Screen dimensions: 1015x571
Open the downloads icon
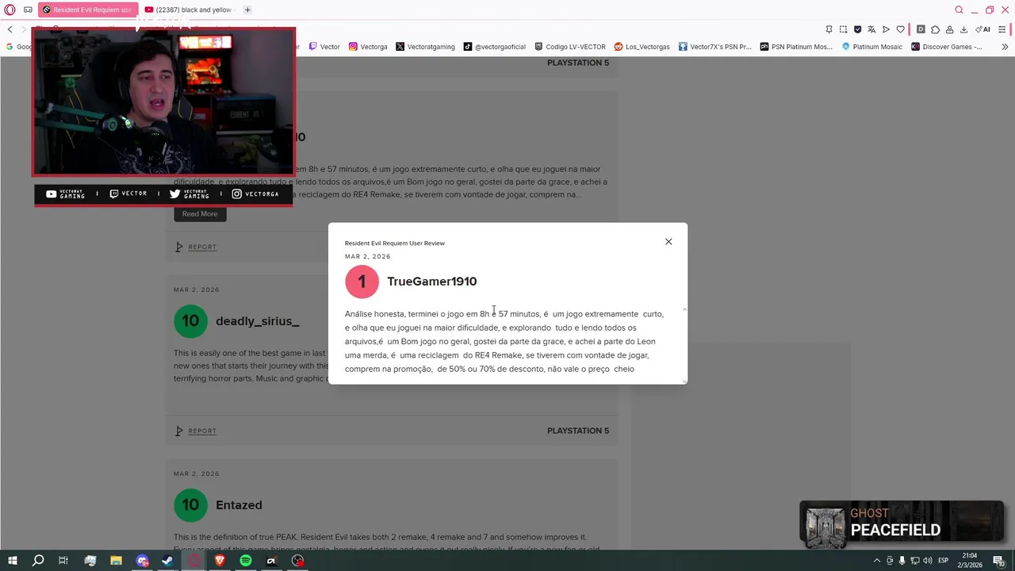pos(963,29)
